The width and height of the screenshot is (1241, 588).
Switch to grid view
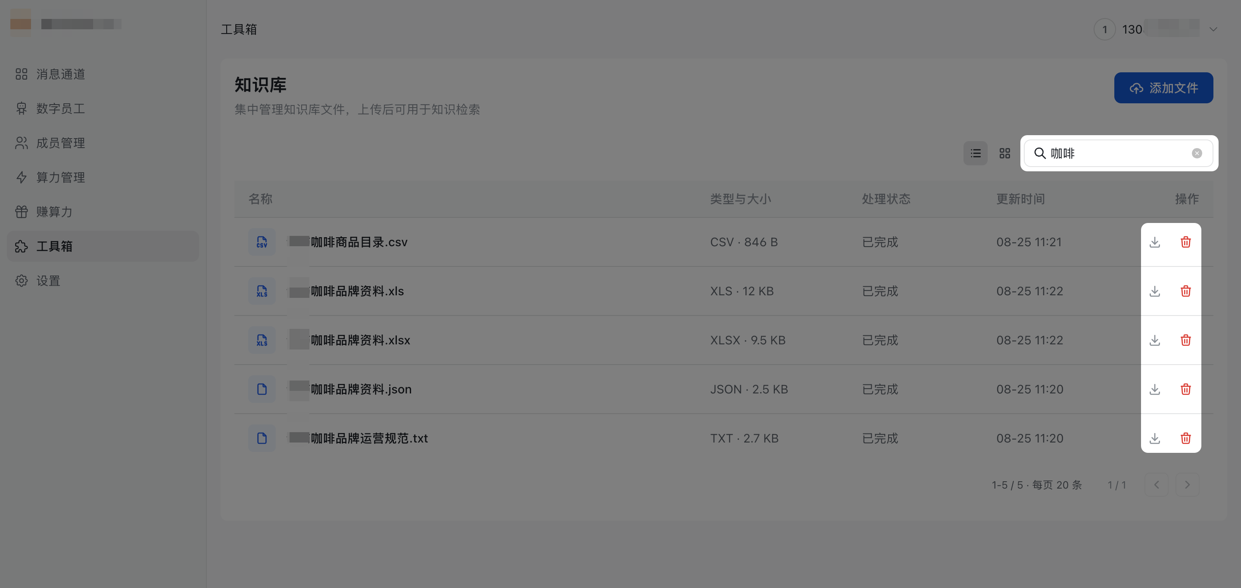coord(1004,154)
